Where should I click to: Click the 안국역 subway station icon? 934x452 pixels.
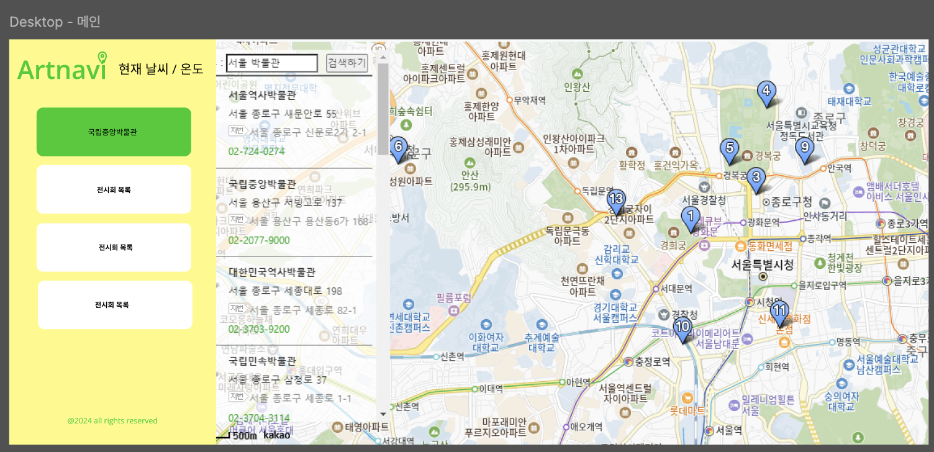click(823, 168)
